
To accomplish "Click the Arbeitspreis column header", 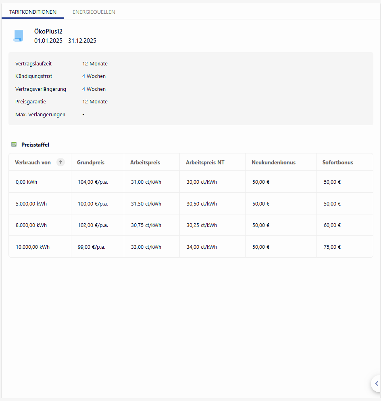I will pyautogui.click(x=145, y=162).
